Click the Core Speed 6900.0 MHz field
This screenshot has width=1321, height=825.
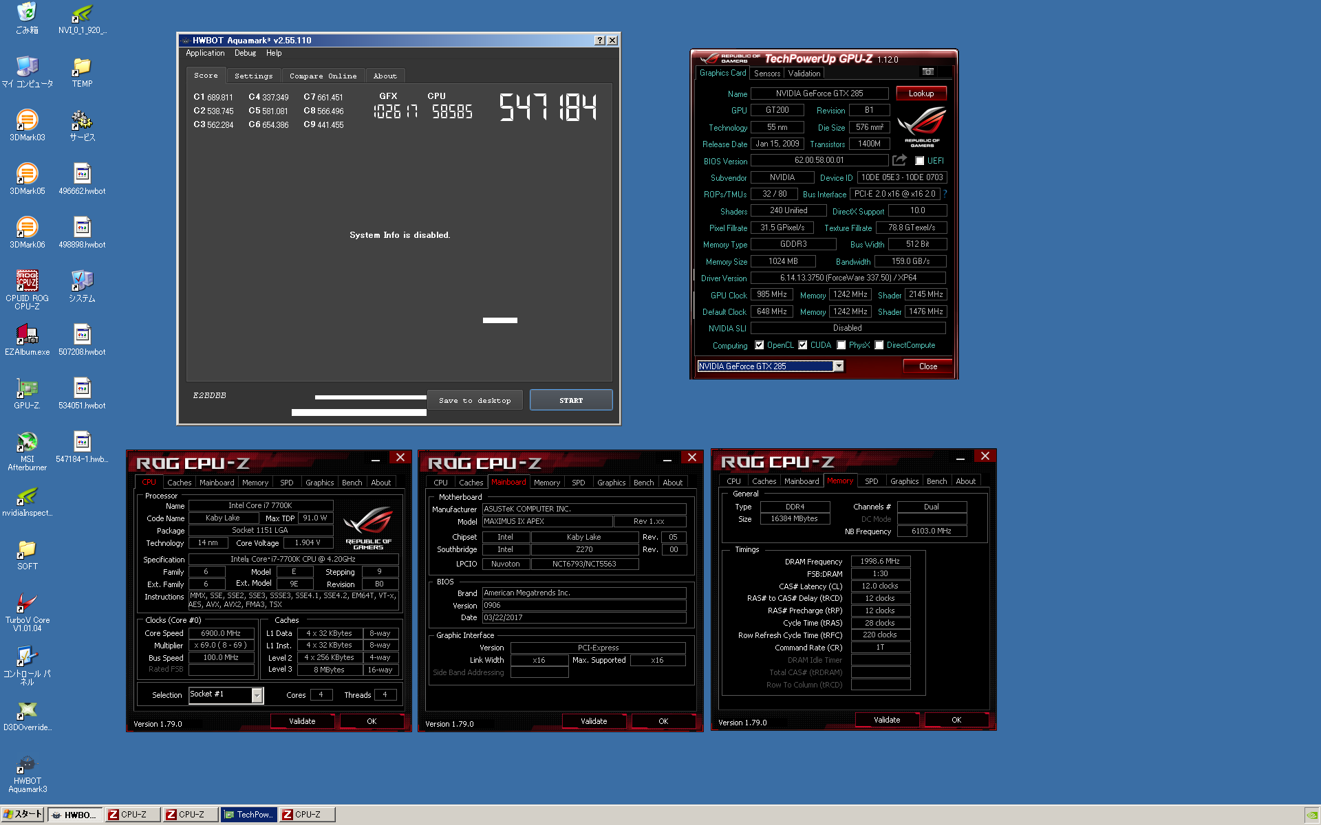[x=221, y=633]
